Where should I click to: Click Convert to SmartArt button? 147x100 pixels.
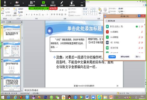pos(75,15)
